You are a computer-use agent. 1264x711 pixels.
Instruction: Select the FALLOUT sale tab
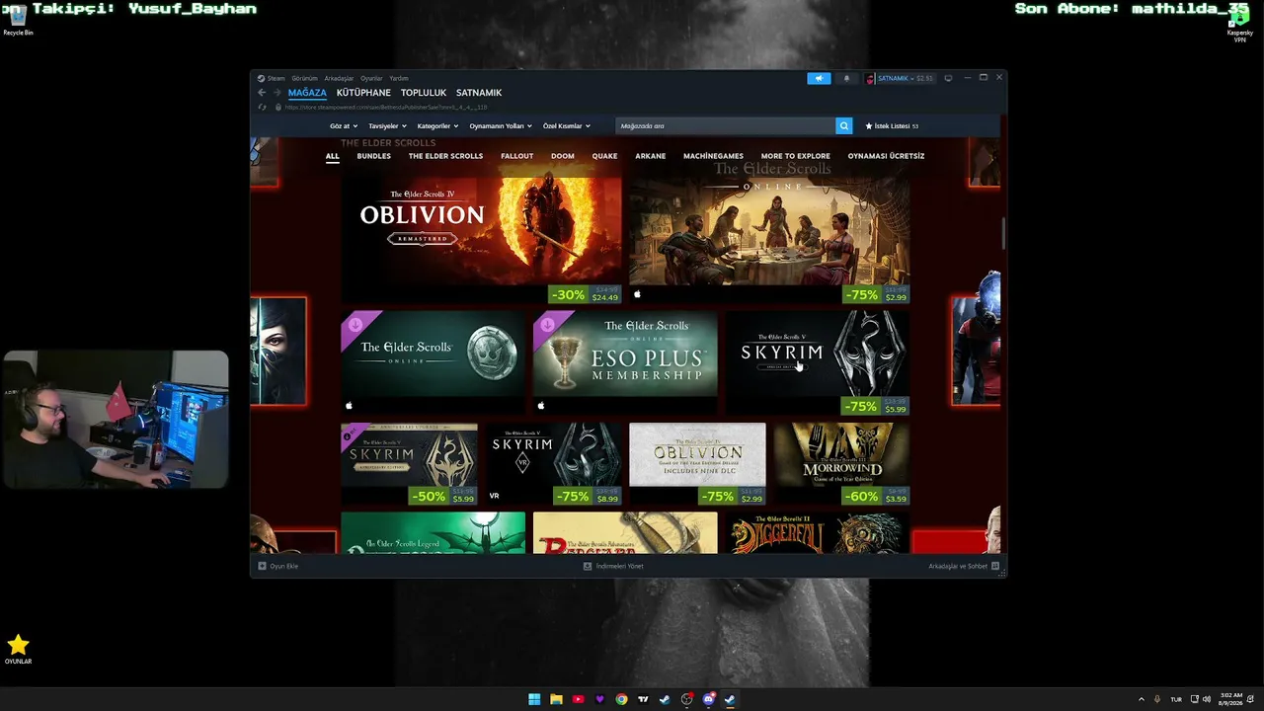[x=516, y=156]
